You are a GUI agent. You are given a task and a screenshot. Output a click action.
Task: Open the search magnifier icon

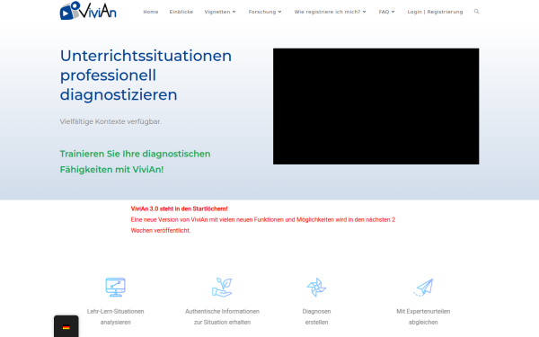click(x=476, y=12)
